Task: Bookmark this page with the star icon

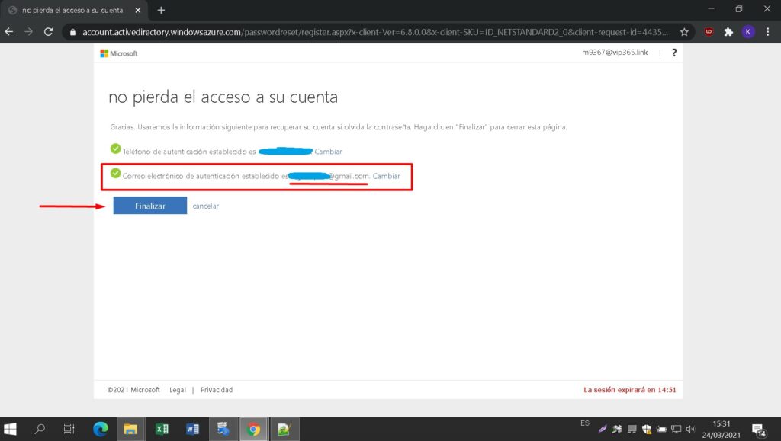Action: tap(684, 32)
